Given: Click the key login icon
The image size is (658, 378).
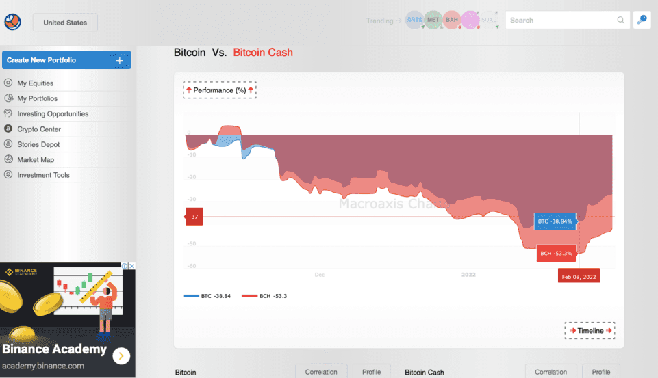Looking at the screenshot, I should (x=642, y=20).
